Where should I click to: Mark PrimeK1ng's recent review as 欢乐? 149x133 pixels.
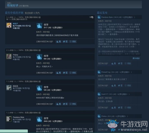(128, 85)
